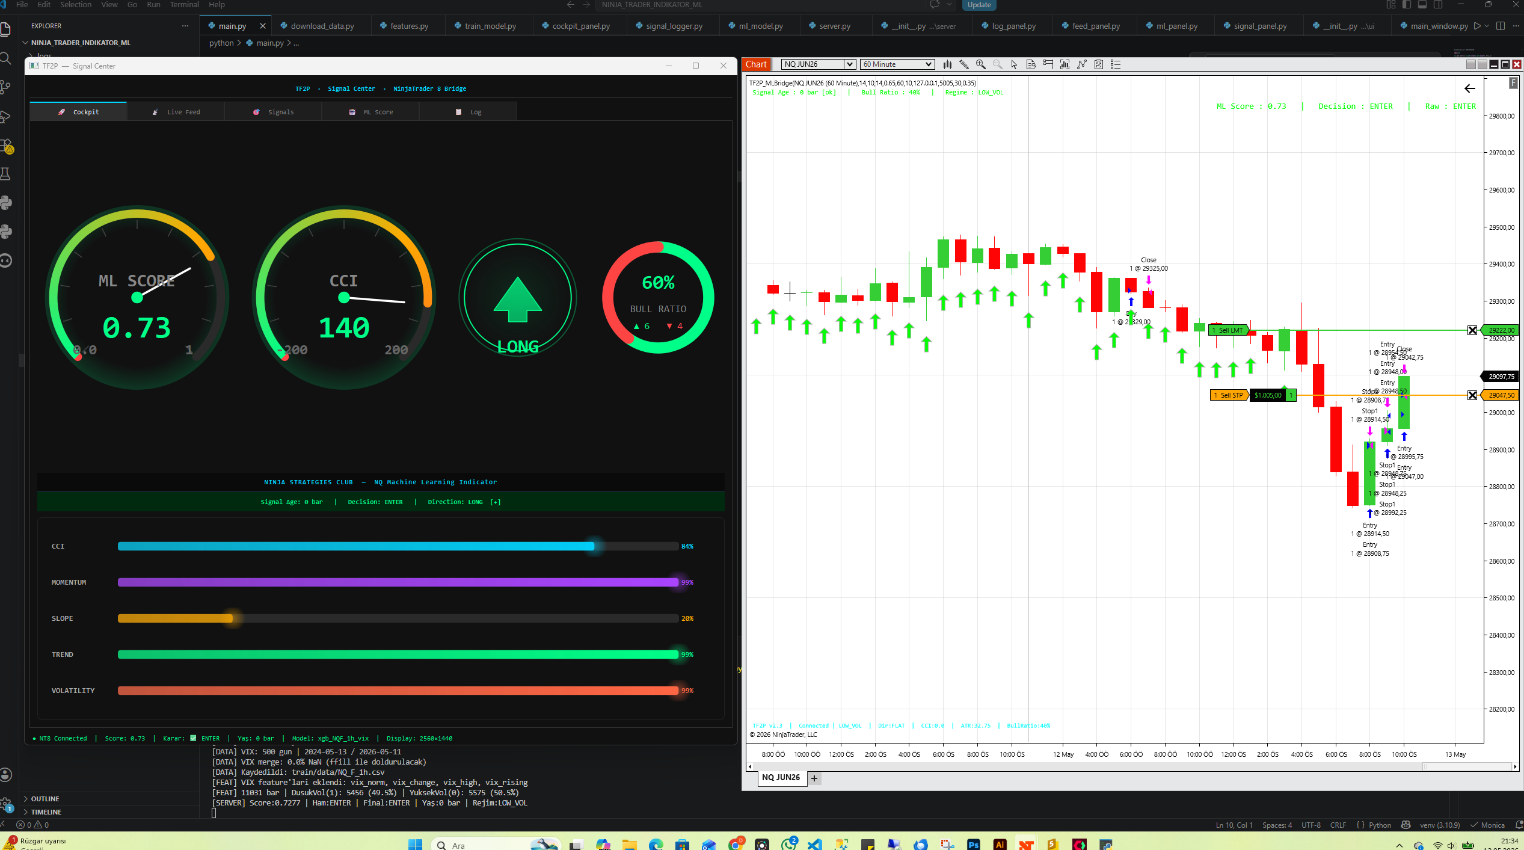Click the VS Code command center search box
Viewport: 1524px width, 850px height.
(761, 5)
